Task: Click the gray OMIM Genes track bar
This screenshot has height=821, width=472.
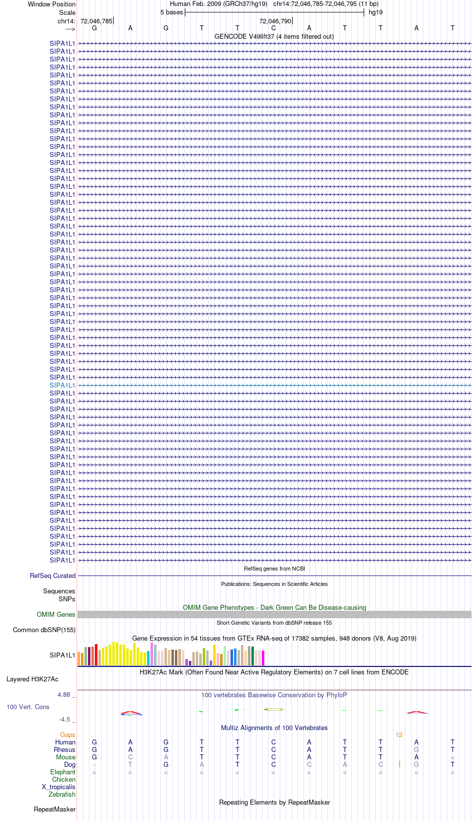Action: tap(274, 614)
